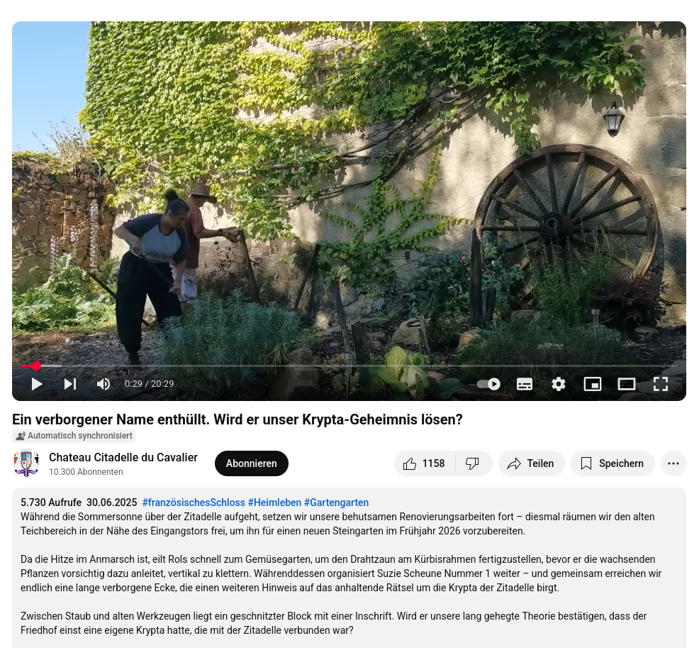
Task: Open hashtag #französischesSchloss
Action: click(194, 503)
